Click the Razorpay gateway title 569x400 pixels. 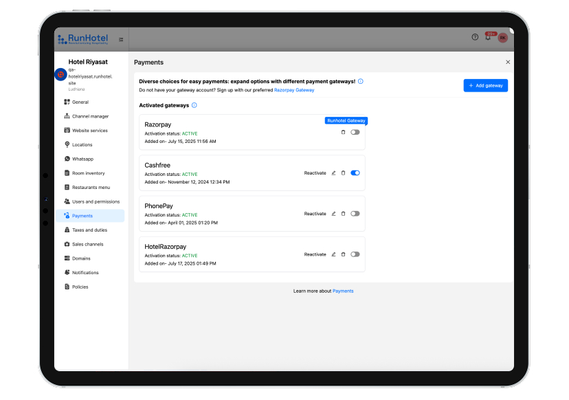pyautogui.click(x=158, y=124)
